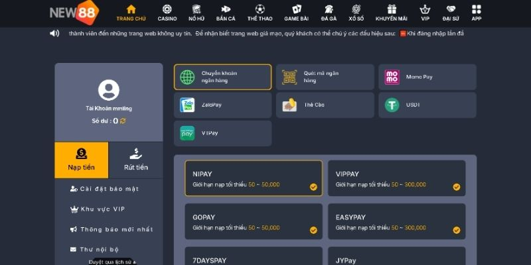
Task: Open the Thể Thao sports menu
Action: [260, 13]
